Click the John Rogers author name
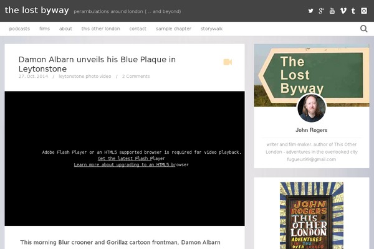 click(x=312, y=130)
